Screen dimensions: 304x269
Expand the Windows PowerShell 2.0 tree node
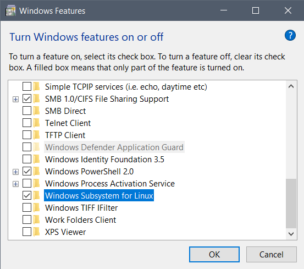(x=16, y=172)
